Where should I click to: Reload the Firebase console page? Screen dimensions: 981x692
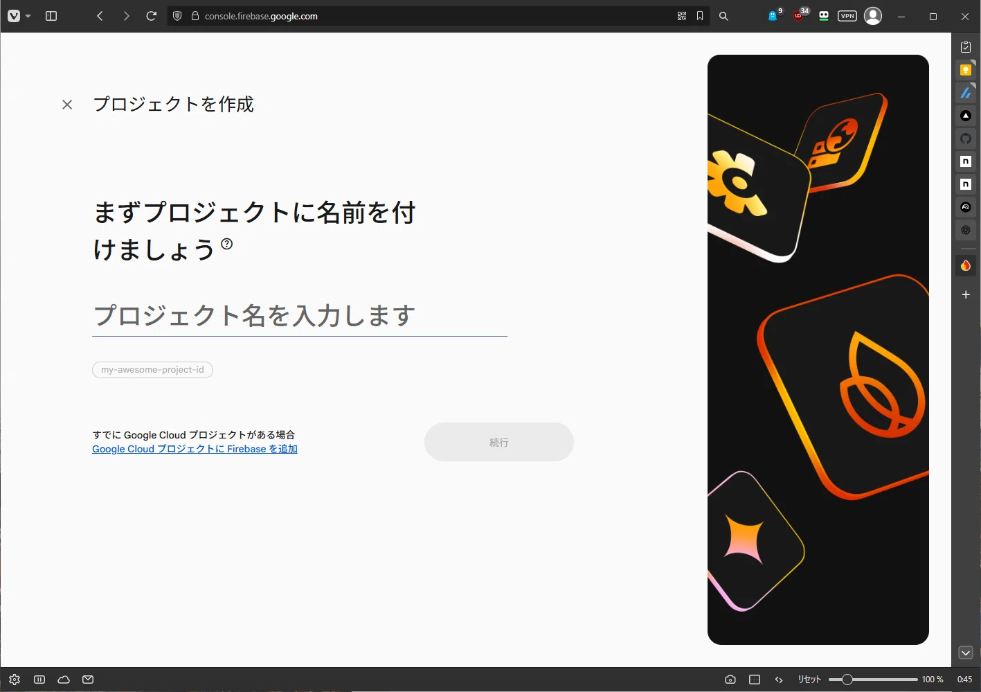[152, 16]
